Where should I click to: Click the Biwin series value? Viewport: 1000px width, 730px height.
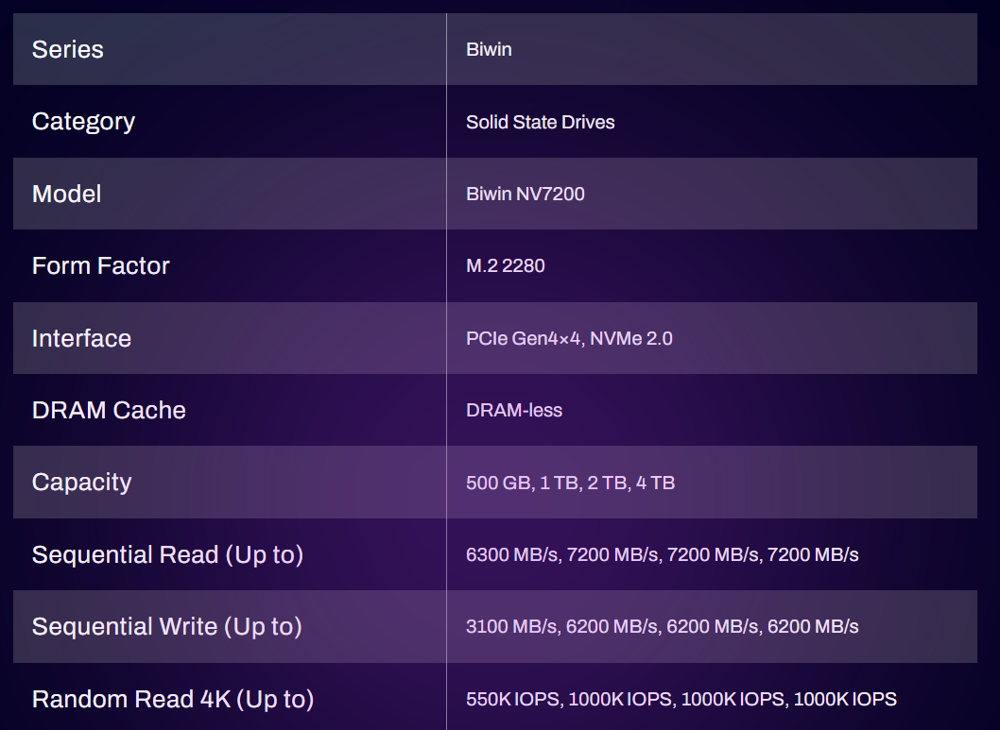489,49
